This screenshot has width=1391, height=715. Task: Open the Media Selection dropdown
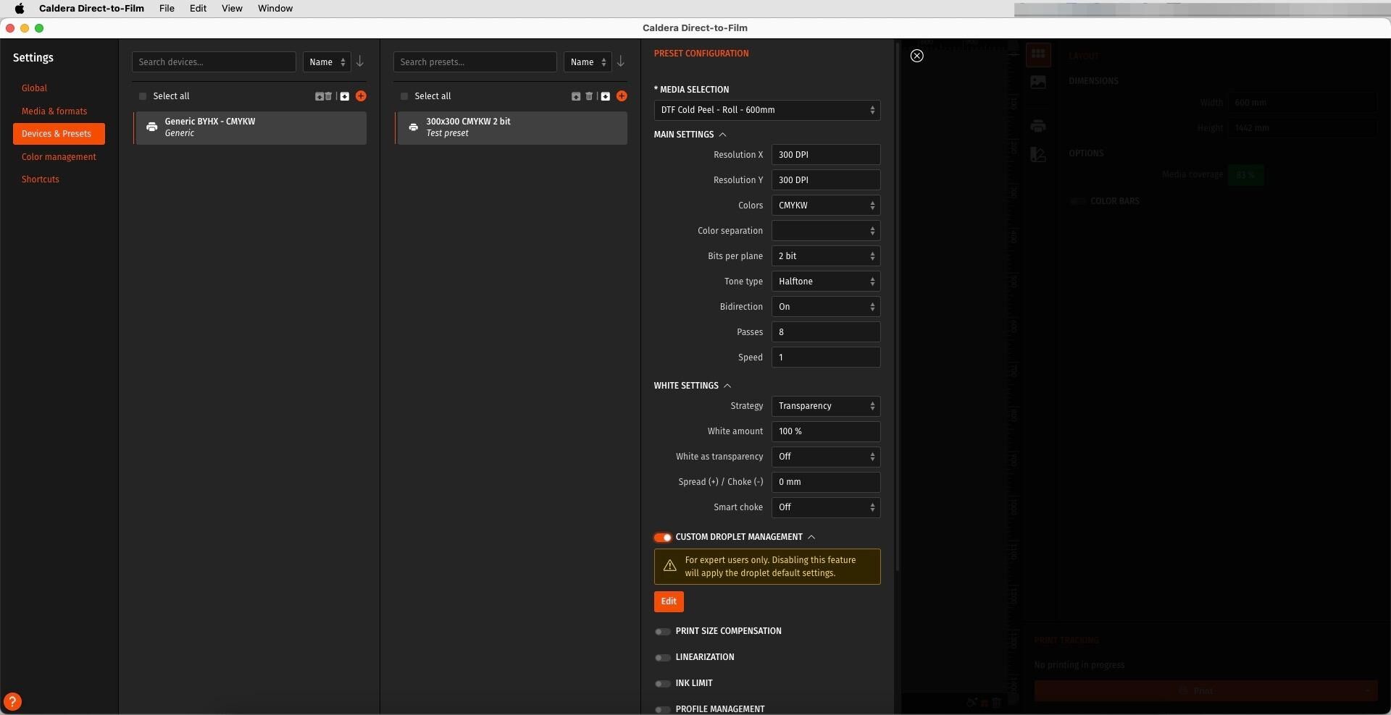tap(766, 110)
